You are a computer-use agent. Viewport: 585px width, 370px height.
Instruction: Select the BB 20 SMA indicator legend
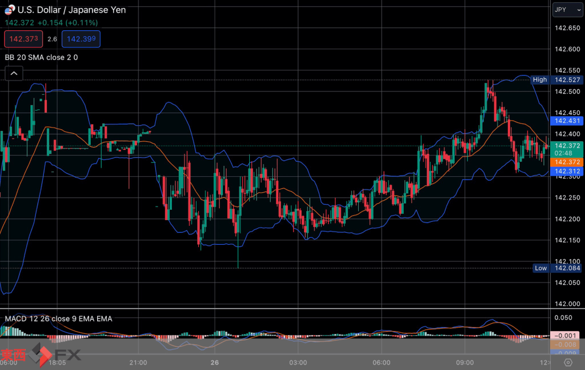pyautogui.click(x=41, y=57)
